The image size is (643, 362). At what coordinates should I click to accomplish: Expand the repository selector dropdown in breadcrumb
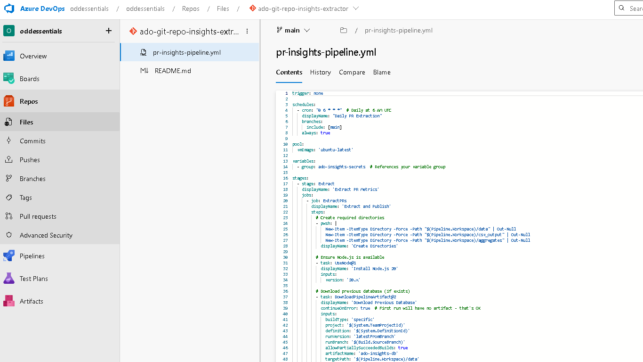click(356, 8)
